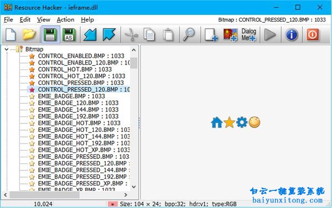This screenshot has width=332, height=208.
Task: Click the Save As floppy icon
Action: [x=69, y=35]
